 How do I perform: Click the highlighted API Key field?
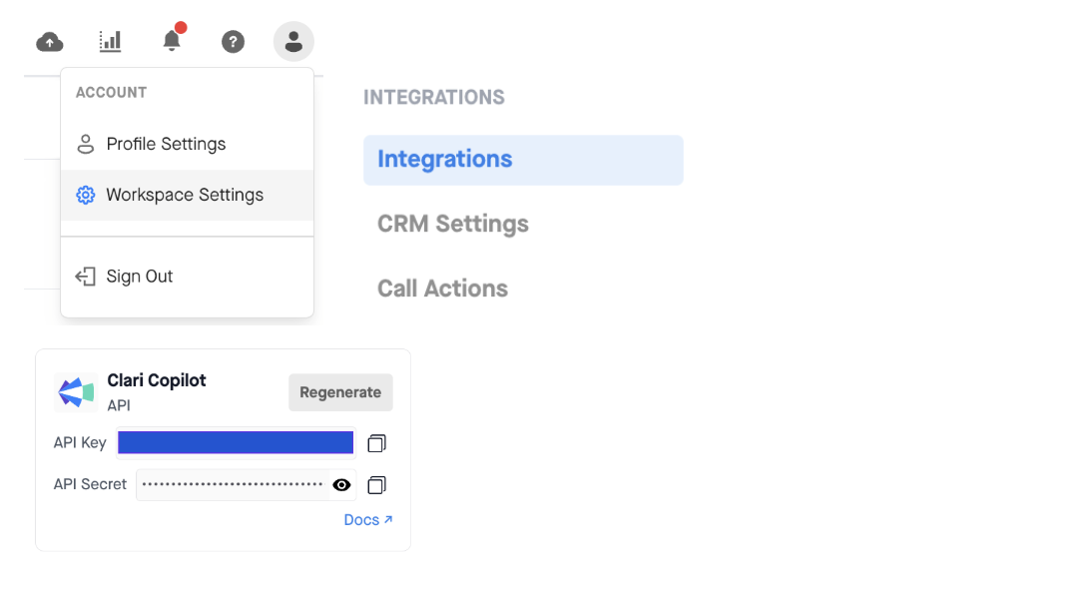[236, 442]
